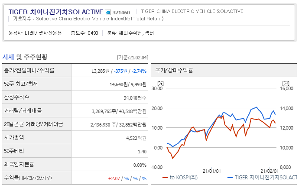Click the 수익률(1M/3M/6M/1Y) row label

coord(28,178)
